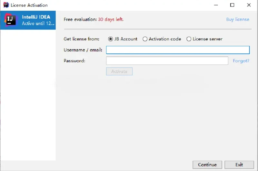Maximize the License Activation window
The image size is (258, 171).
[x=232, y=5]
